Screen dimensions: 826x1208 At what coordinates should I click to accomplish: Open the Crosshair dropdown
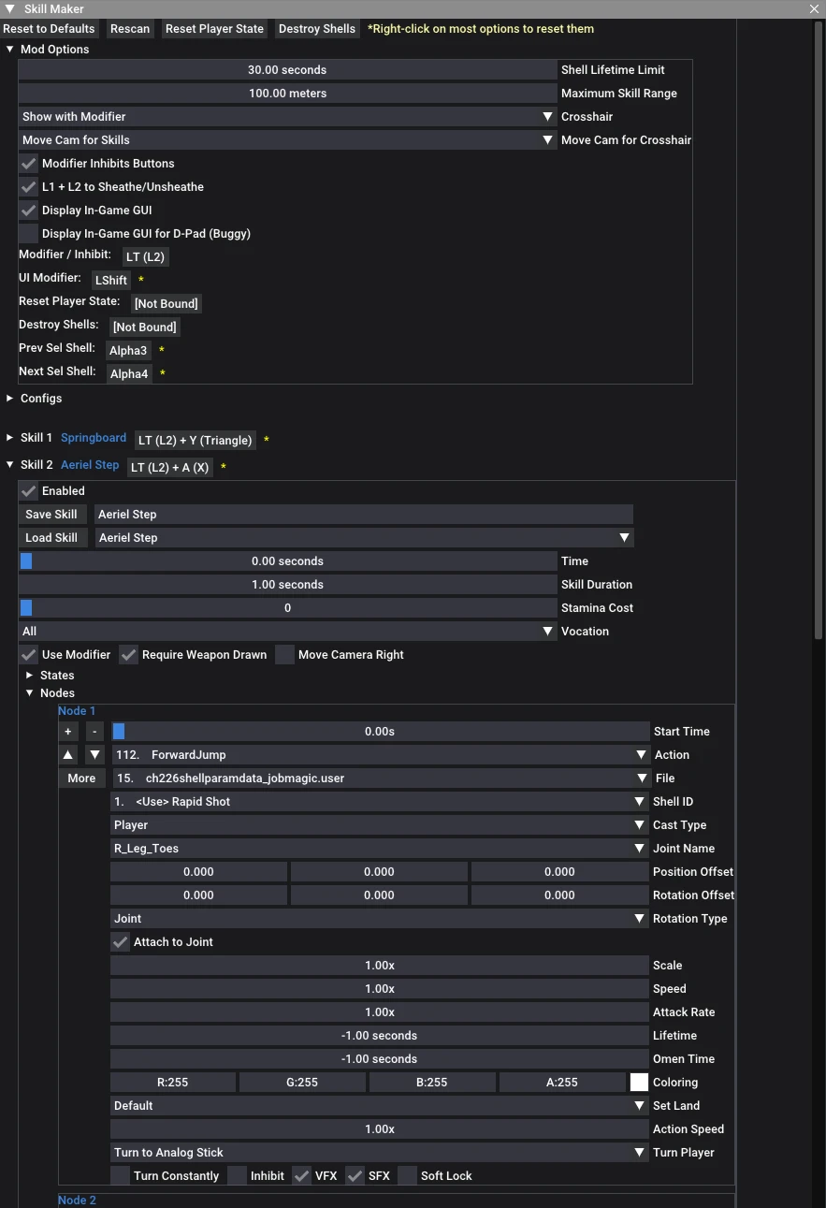(287, 117)
